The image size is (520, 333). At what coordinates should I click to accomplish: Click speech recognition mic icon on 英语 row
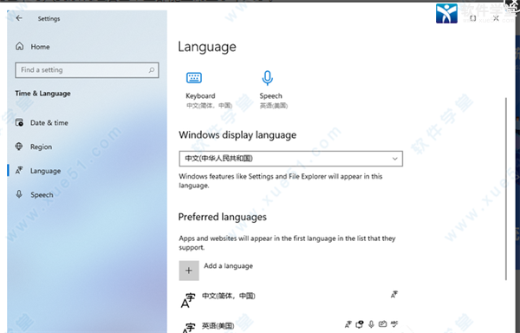(x=372, y=324)
